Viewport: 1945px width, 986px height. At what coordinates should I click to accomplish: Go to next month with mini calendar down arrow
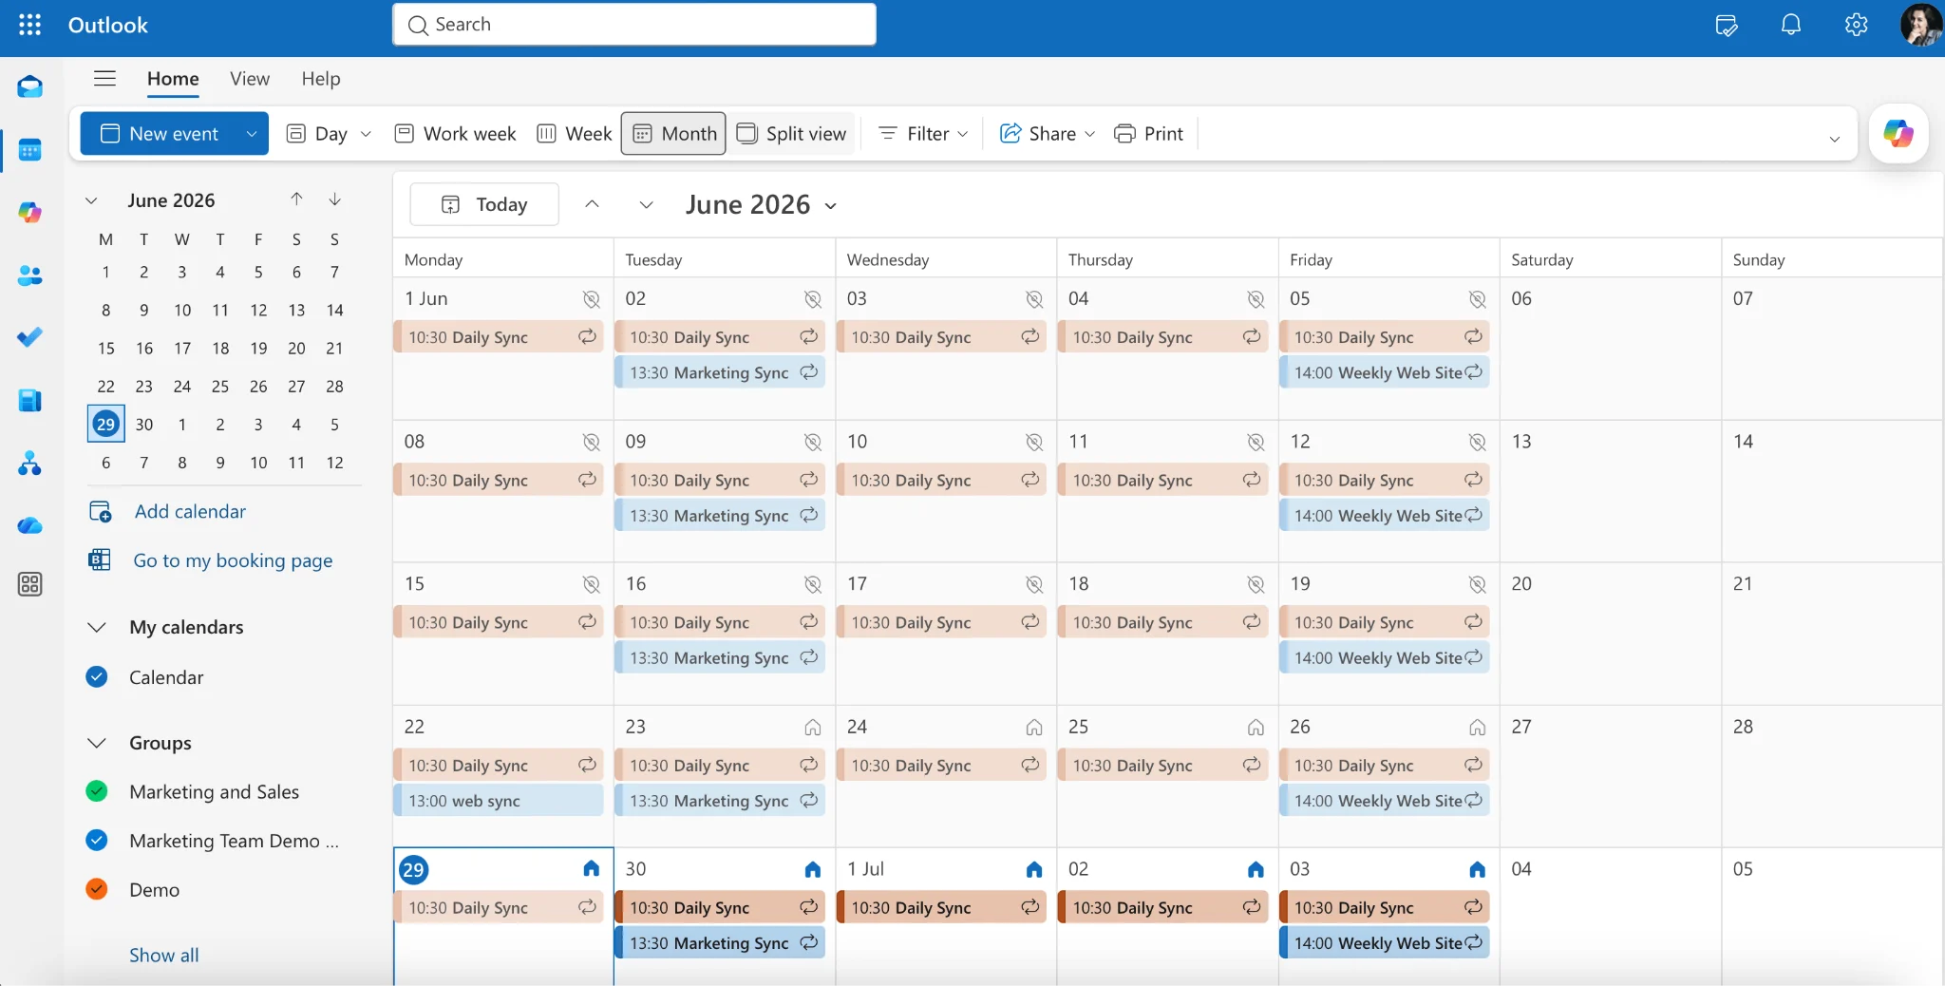click(x=334, y=199)
